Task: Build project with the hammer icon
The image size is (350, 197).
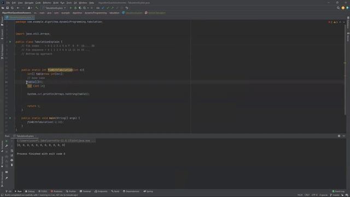Action: click(37, 8)
